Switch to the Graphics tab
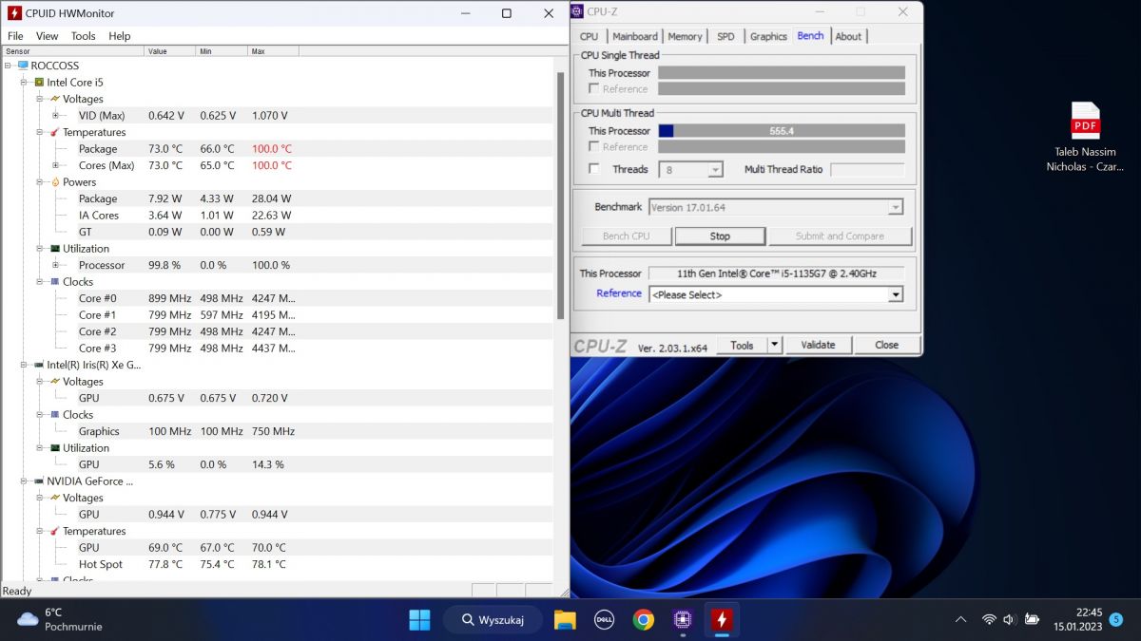 click(x=768, y=37)
